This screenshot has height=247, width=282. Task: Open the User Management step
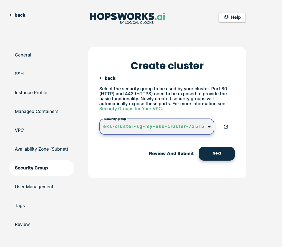click(34, 187)
